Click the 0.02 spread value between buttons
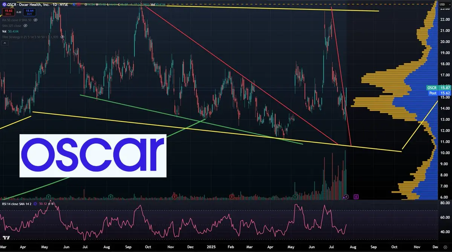The height and width of the screenshot is (252, 452). click(x=19, y=12)
